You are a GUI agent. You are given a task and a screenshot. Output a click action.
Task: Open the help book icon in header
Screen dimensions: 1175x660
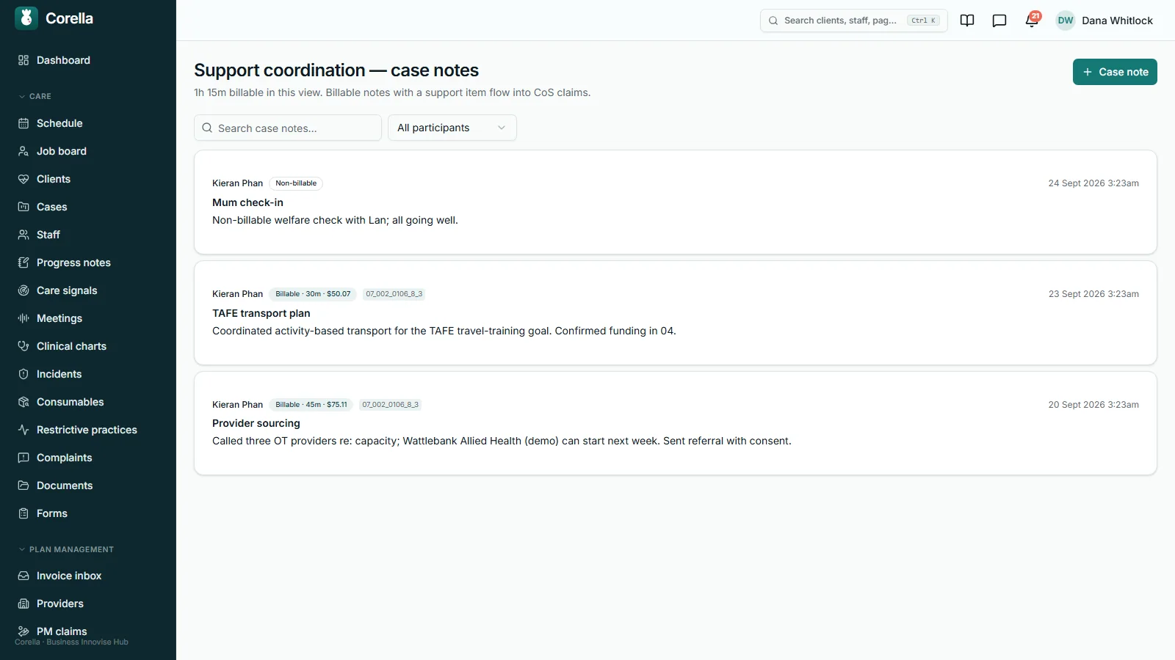point(967,21)
